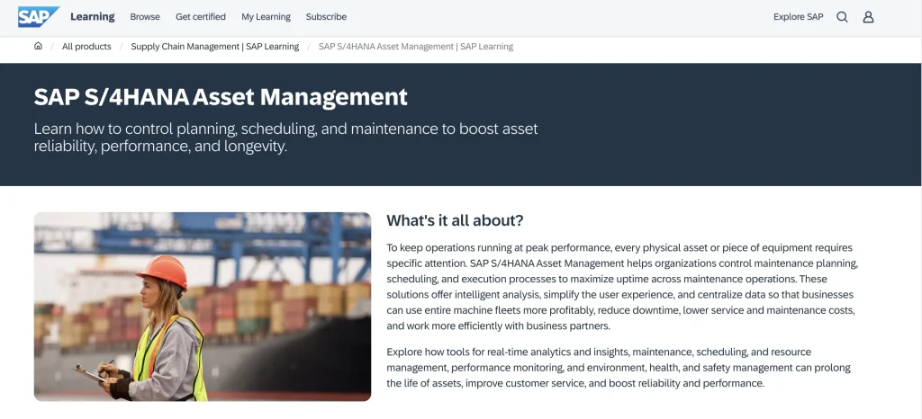
Task: Click the What's it all about? heading
Action: (x=455, y=221)
